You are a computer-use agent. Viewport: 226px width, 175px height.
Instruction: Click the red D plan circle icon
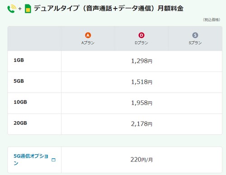(141, 35)
